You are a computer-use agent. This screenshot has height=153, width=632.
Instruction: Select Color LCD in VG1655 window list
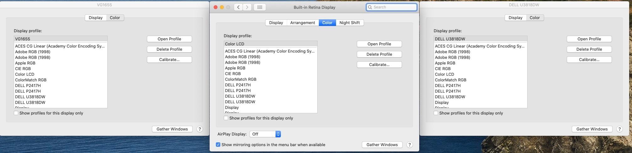click(x=61, y=74)
